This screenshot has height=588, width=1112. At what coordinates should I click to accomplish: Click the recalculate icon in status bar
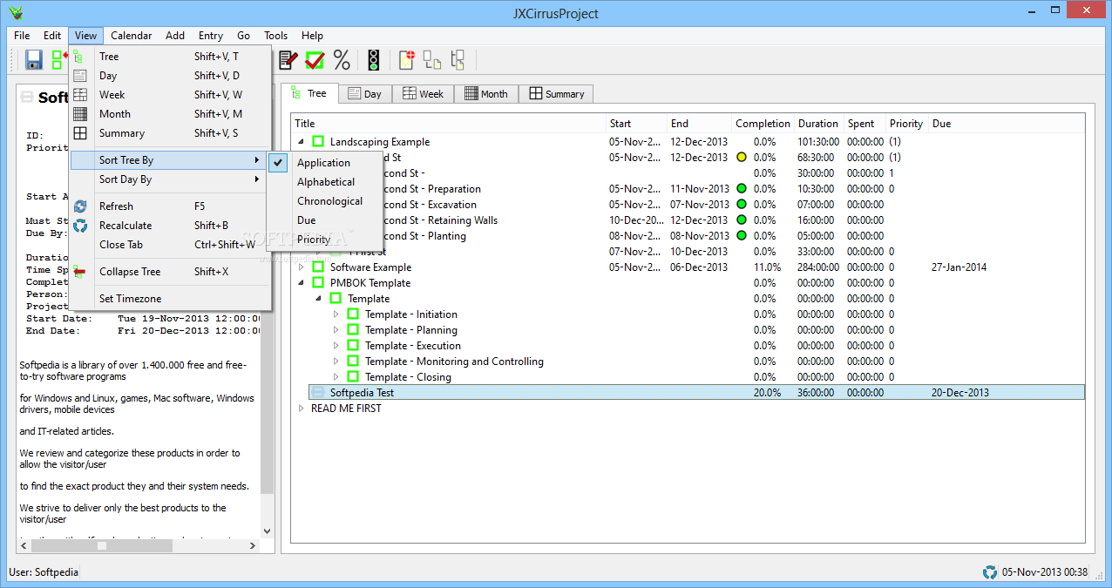click(x=990, y=572)
